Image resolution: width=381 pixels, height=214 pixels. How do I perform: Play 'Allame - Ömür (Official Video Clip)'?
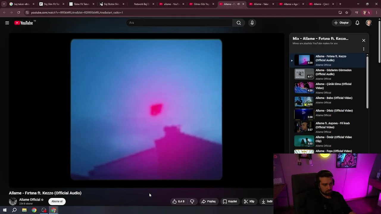coord(329,141)
